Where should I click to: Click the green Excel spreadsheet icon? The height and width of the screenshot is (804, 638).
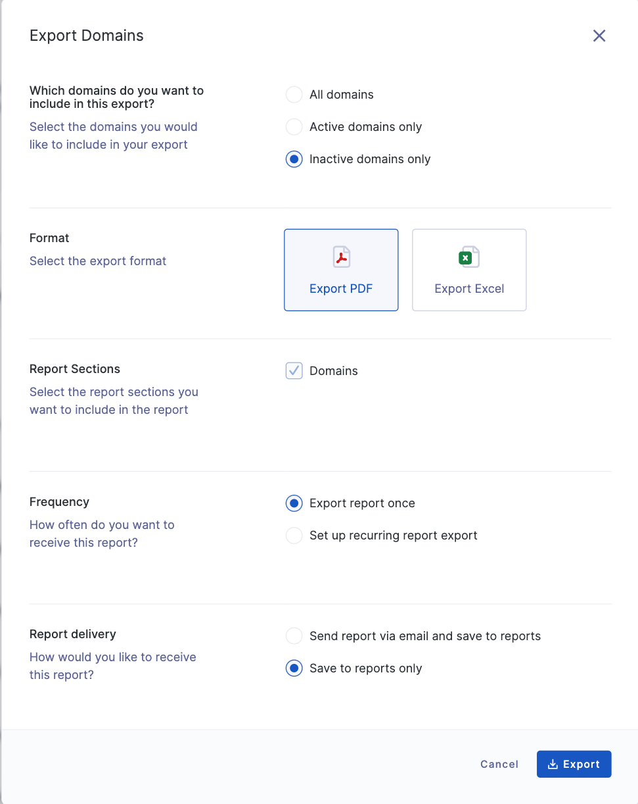pyautogui.click(x=469, y=257)
